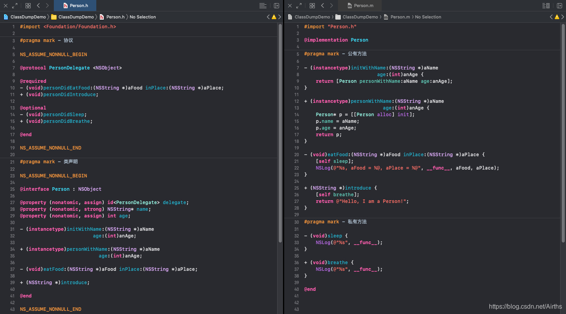Image resolution: width=566 pixels, height=314 pixels.
Task: Click '#import "Person.h"' line
Action: (330, 27)
